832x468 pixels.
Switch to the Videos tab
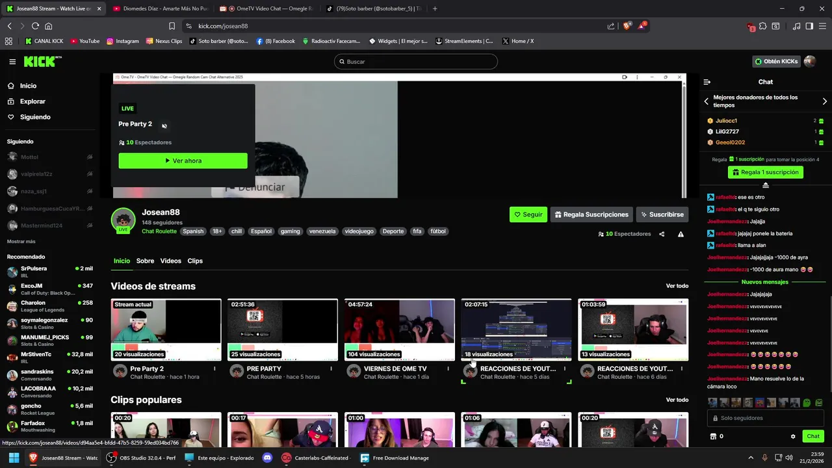(171, 261)
